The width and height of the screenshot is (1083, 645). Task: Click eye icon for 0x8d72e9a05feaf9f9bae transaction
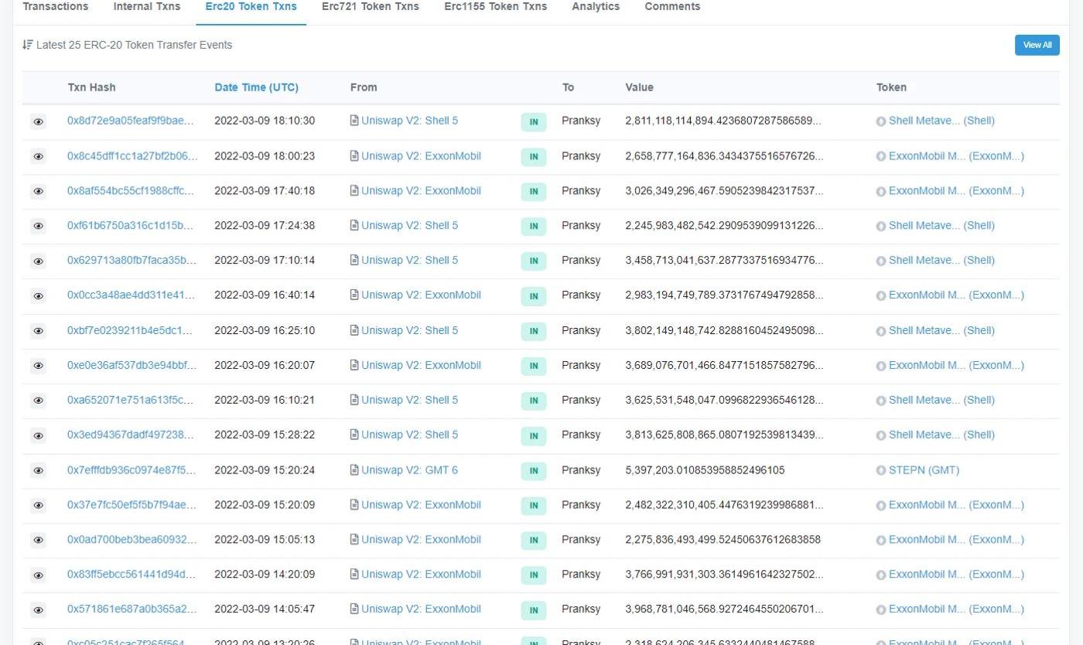38,121
